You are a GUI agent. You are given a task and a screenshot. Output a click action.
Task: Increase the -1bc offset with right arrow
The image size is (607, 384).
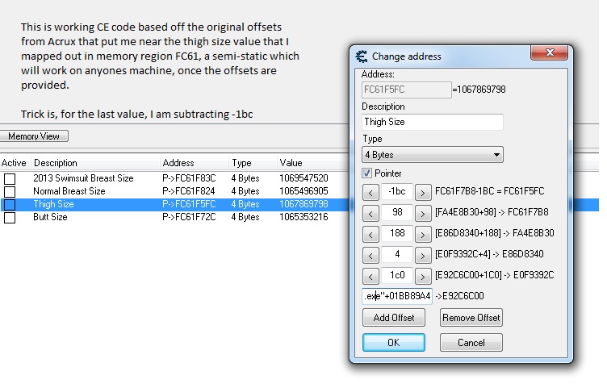point(422,192)
